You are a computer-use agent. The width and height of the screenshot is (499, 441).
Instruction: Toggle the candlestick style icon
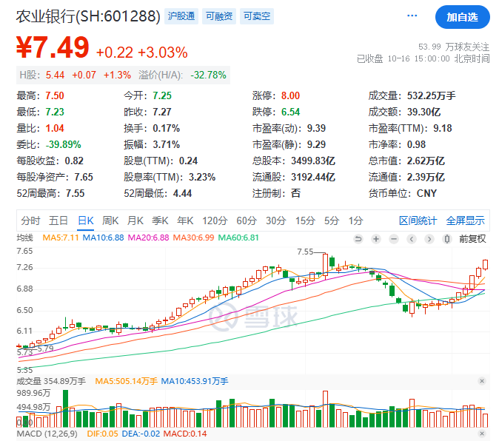click(x=447, y=239)
